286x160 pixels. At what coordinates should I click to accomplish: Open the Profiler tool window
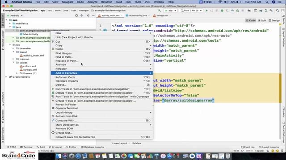(x=71, y=147)
